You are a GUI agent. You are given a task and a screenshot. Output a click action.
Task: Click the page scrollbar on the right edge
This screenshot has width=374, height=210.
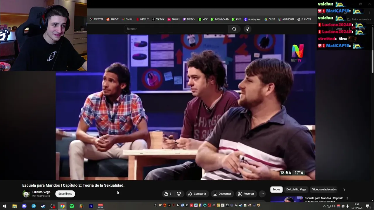[x=373, y=50]
